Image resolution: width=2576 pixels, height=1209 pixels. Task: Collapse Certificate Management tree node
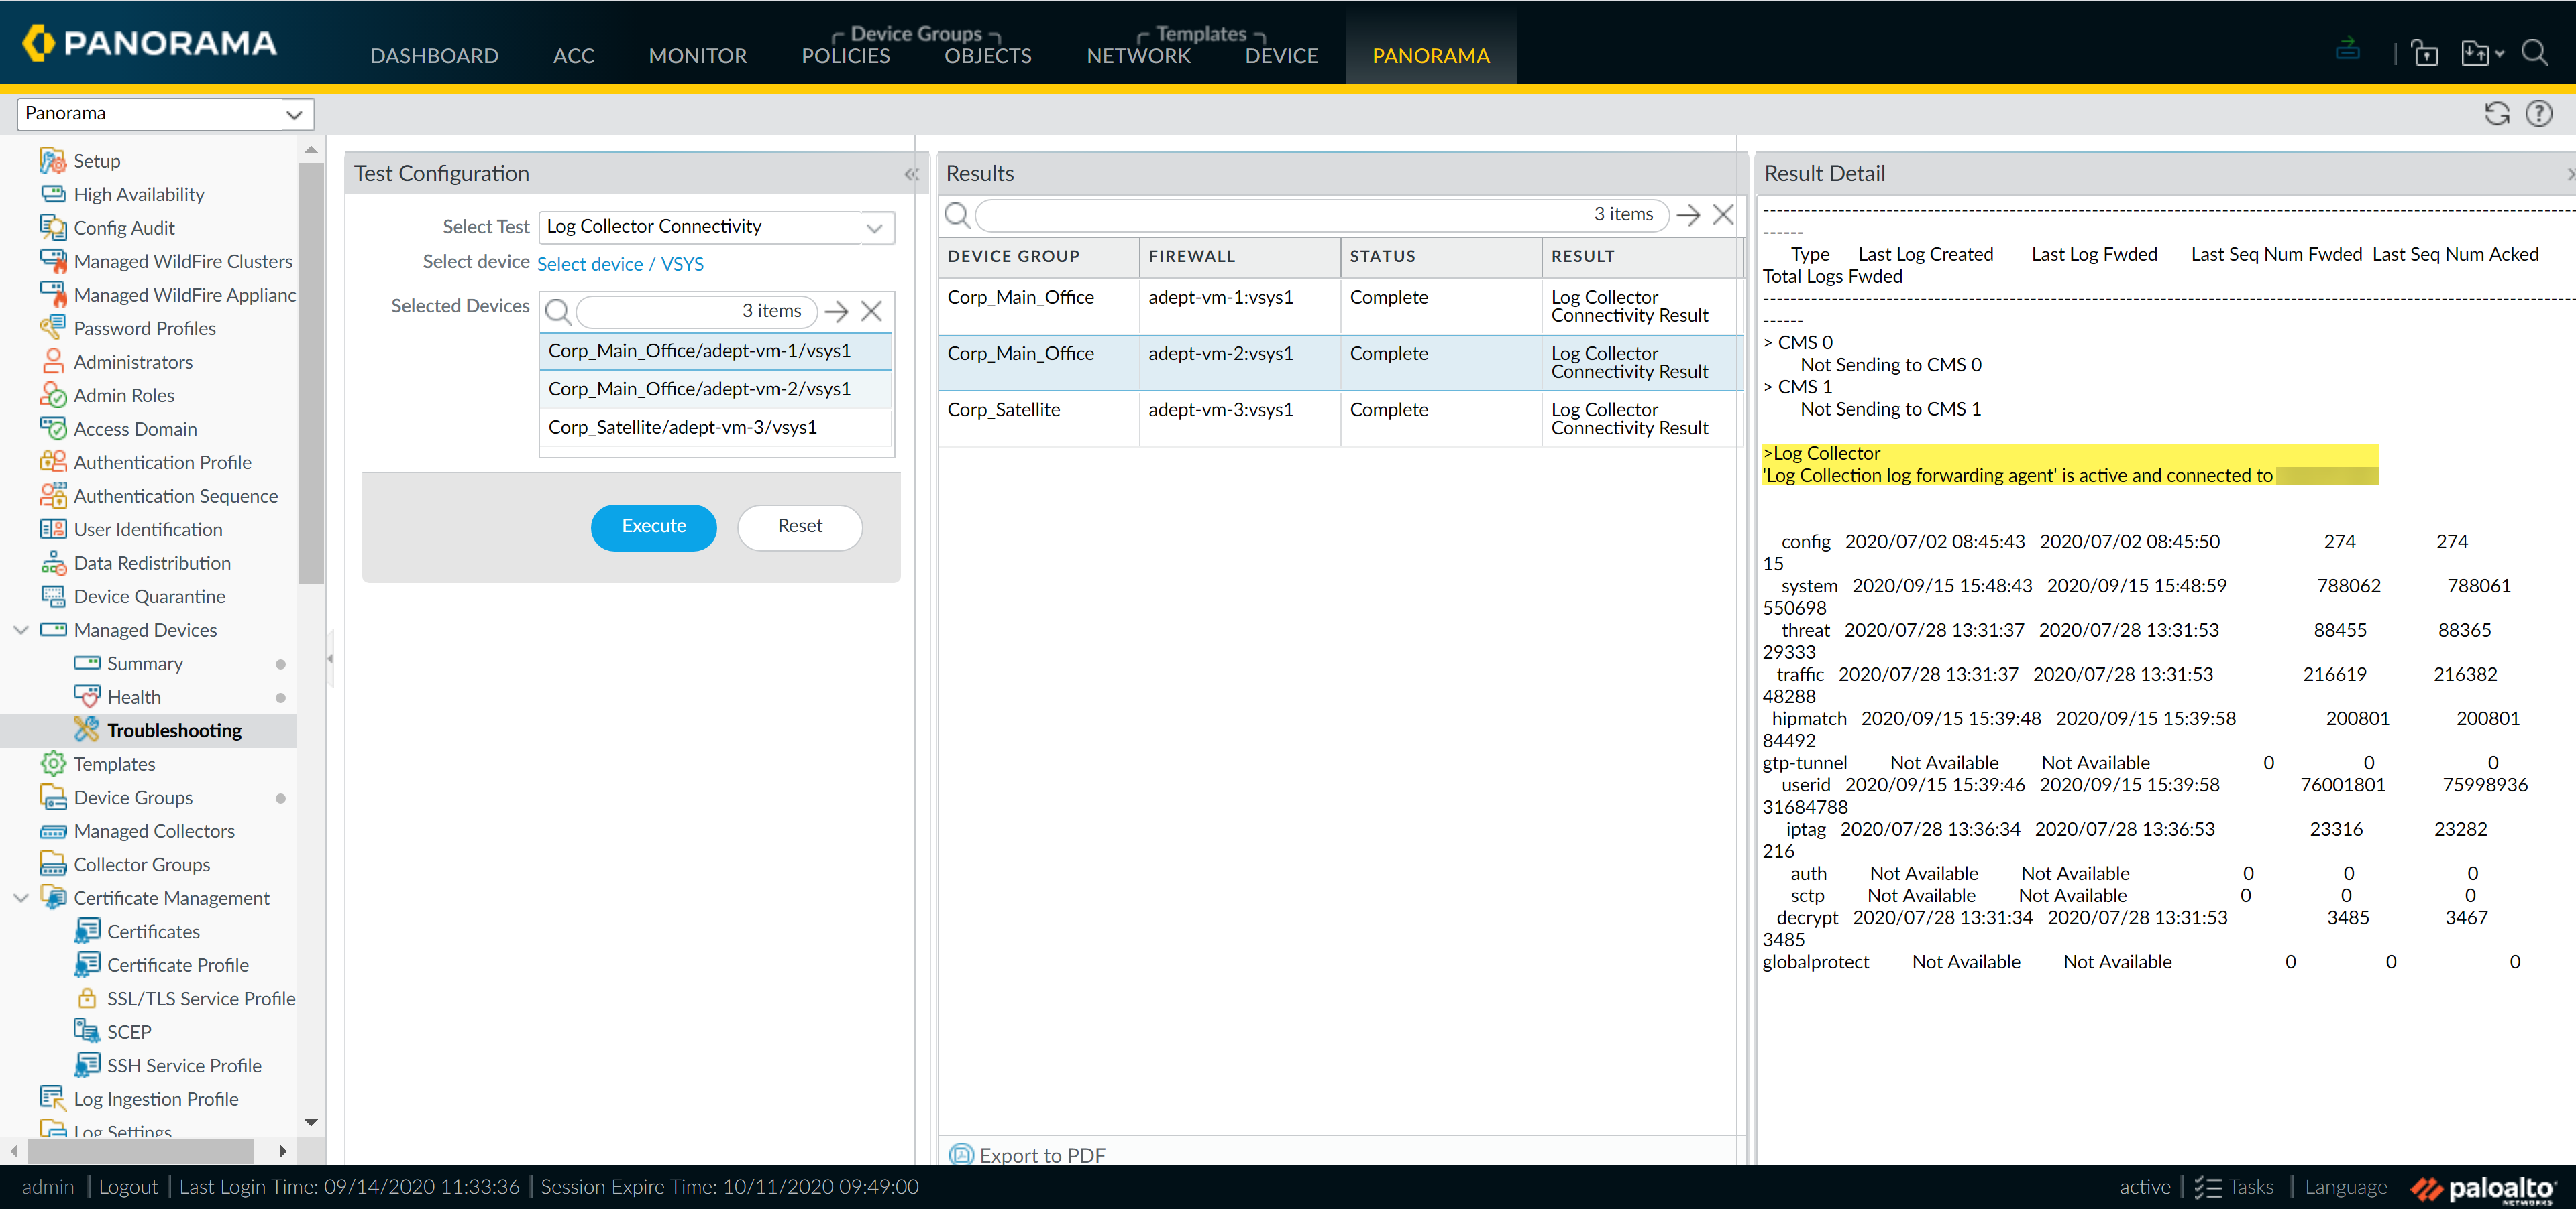[x=21, y=898]
